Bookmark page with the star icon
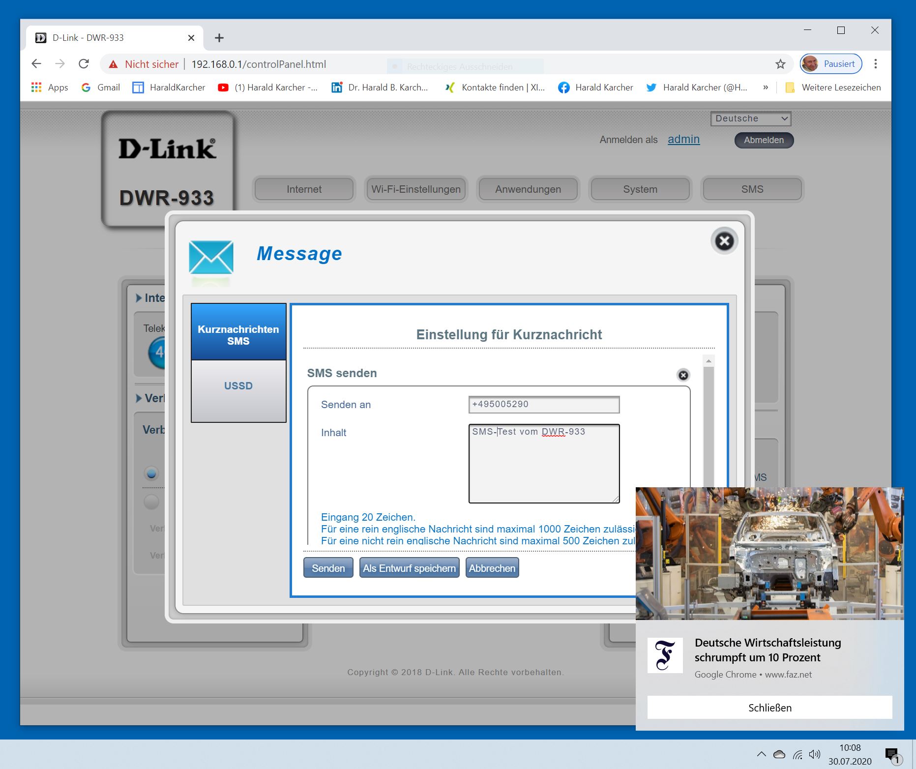This screenshot has width=916, height=769. point(780,64)
